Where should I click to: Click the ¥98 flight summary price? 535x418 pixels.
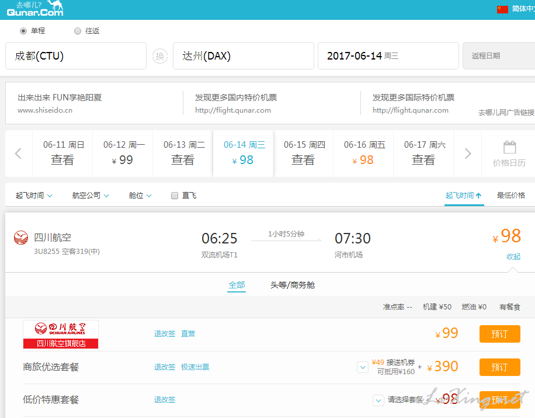pos(507,236)
